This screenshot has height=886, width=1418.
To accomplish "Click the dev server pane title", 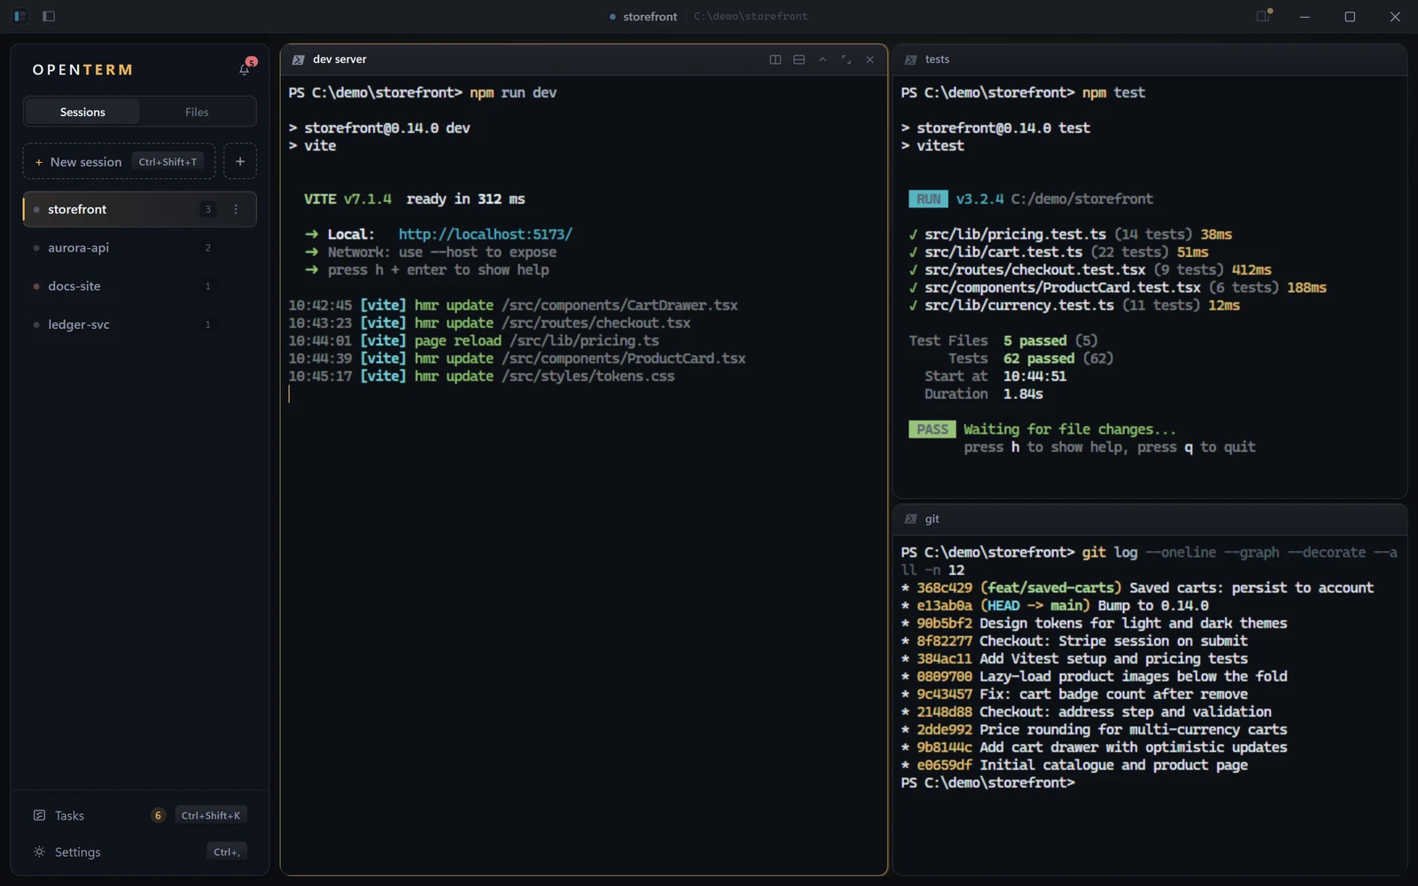I will (339, 59).
